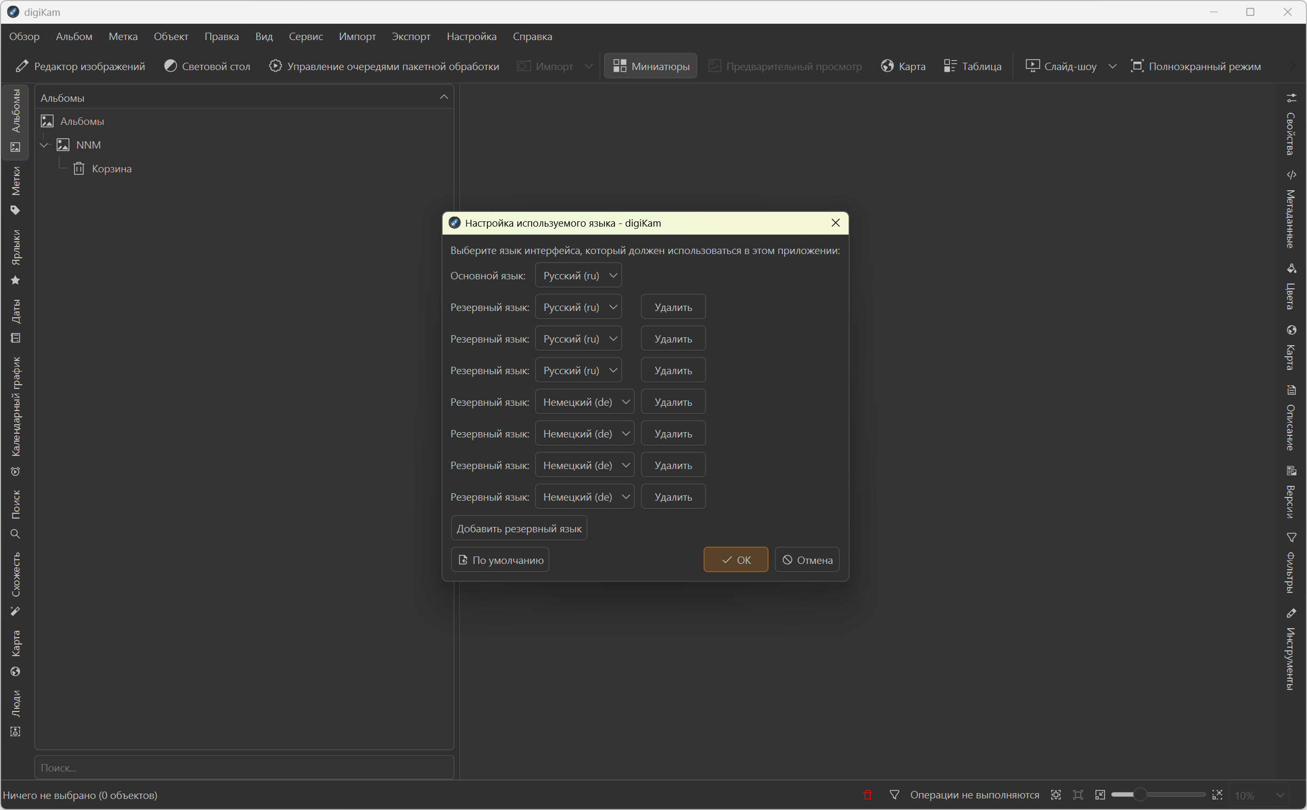
Task: Open the Вид menu
Action: 264,36
